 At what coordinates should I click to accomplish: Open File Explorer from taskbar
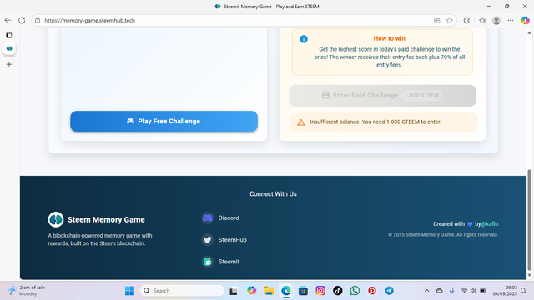coord(269,291)
